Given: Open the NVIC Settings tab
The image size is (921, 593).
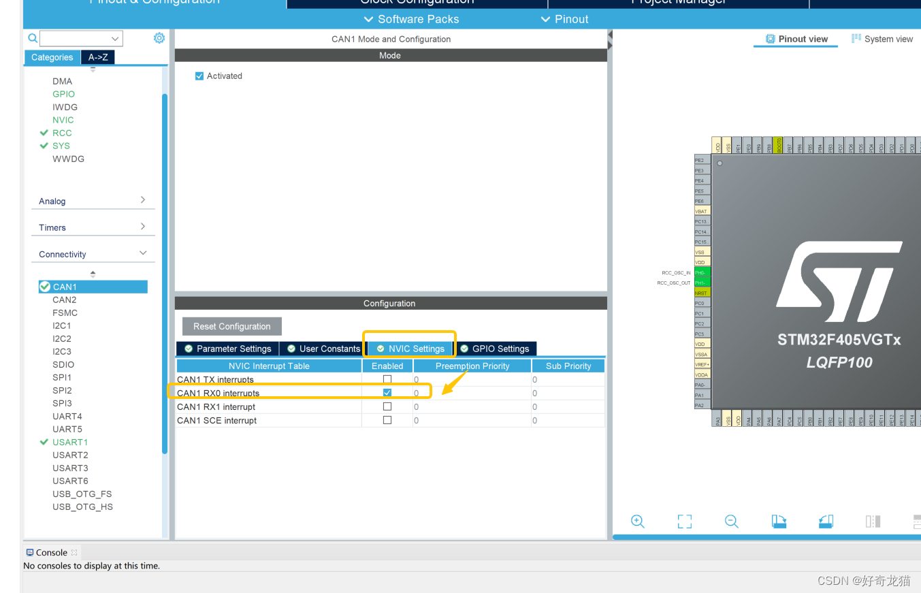Looking at the screenshot, I should 410,349.
